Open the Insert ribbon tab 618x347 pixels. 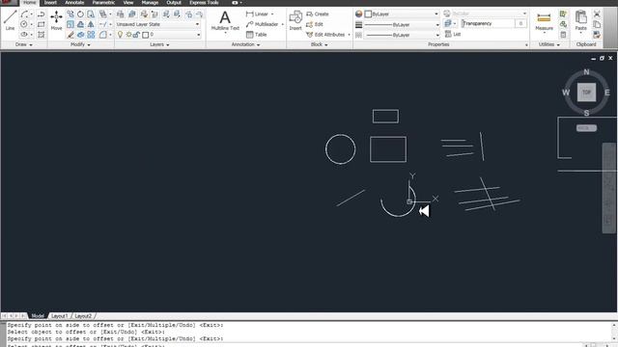50,2
